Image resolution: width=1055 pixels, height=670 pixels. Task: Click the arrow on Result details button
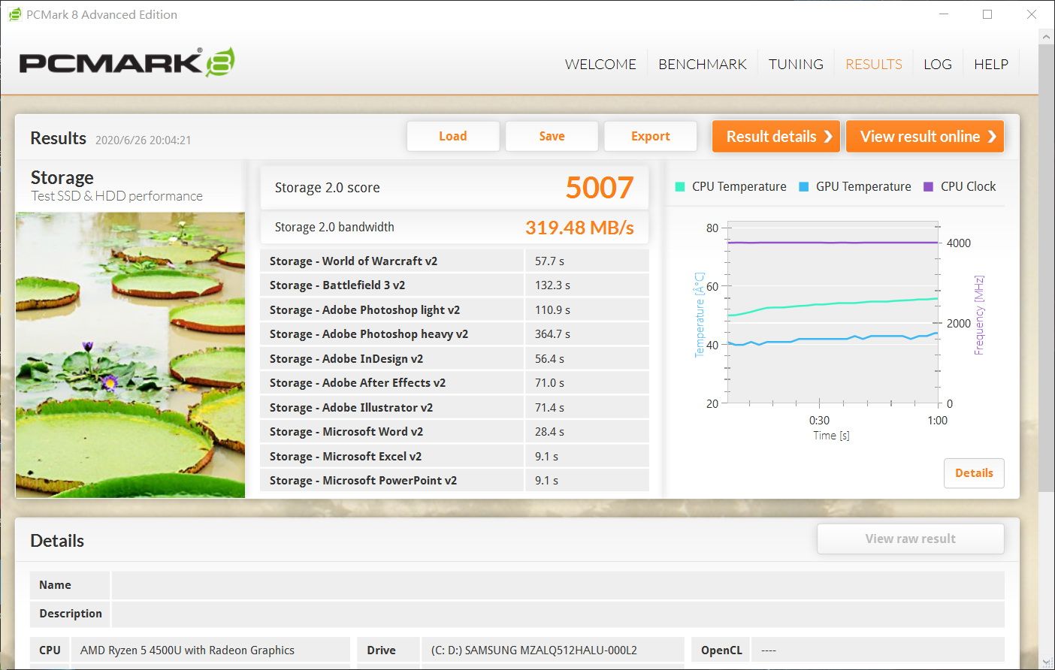coord(828,137)
